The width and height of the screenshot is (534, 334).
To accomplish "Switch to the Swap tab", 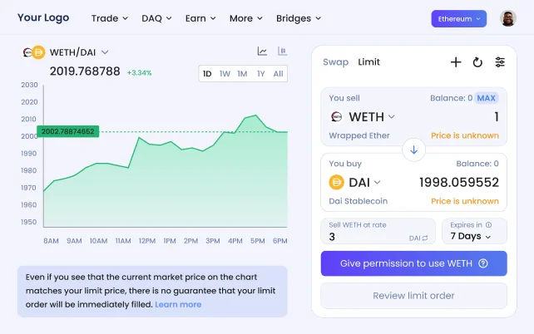I will (x=336, y=62).
